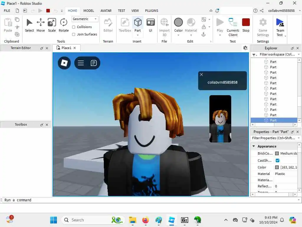The image size is (302, 227).
Task: Open the Explorer filter dropdown arrow
Action: click(x=299, y=54)
